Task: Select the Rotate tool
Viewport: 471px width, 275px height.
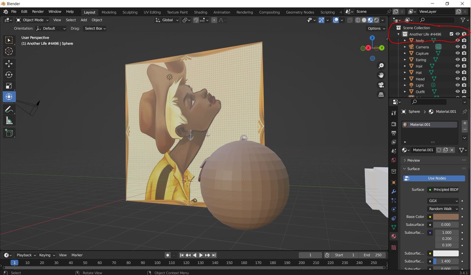Action: coord(9,75)
